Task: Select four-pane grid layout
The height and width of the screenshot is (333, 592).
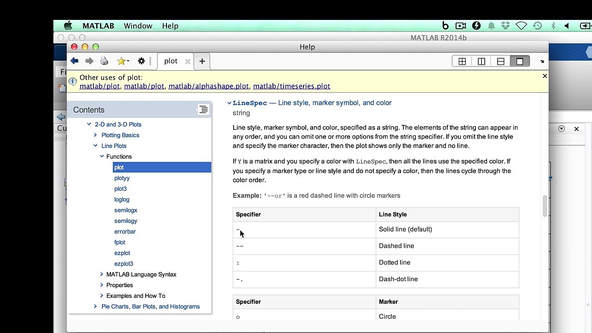Action: tap(462, 61)
